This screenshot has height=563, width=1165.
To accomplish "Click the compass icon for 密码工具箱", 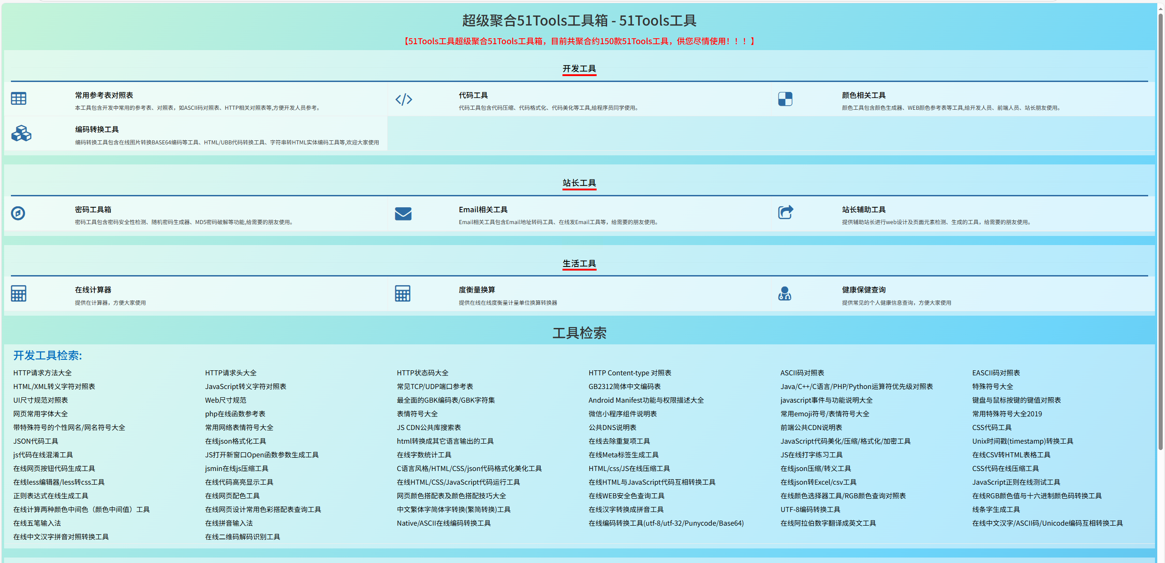I will (x=18, y=213).
